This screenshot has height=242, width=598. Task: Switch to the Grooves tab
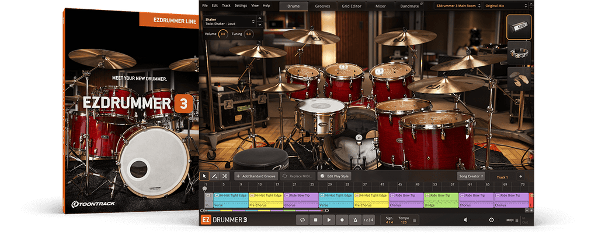point(322,6)
